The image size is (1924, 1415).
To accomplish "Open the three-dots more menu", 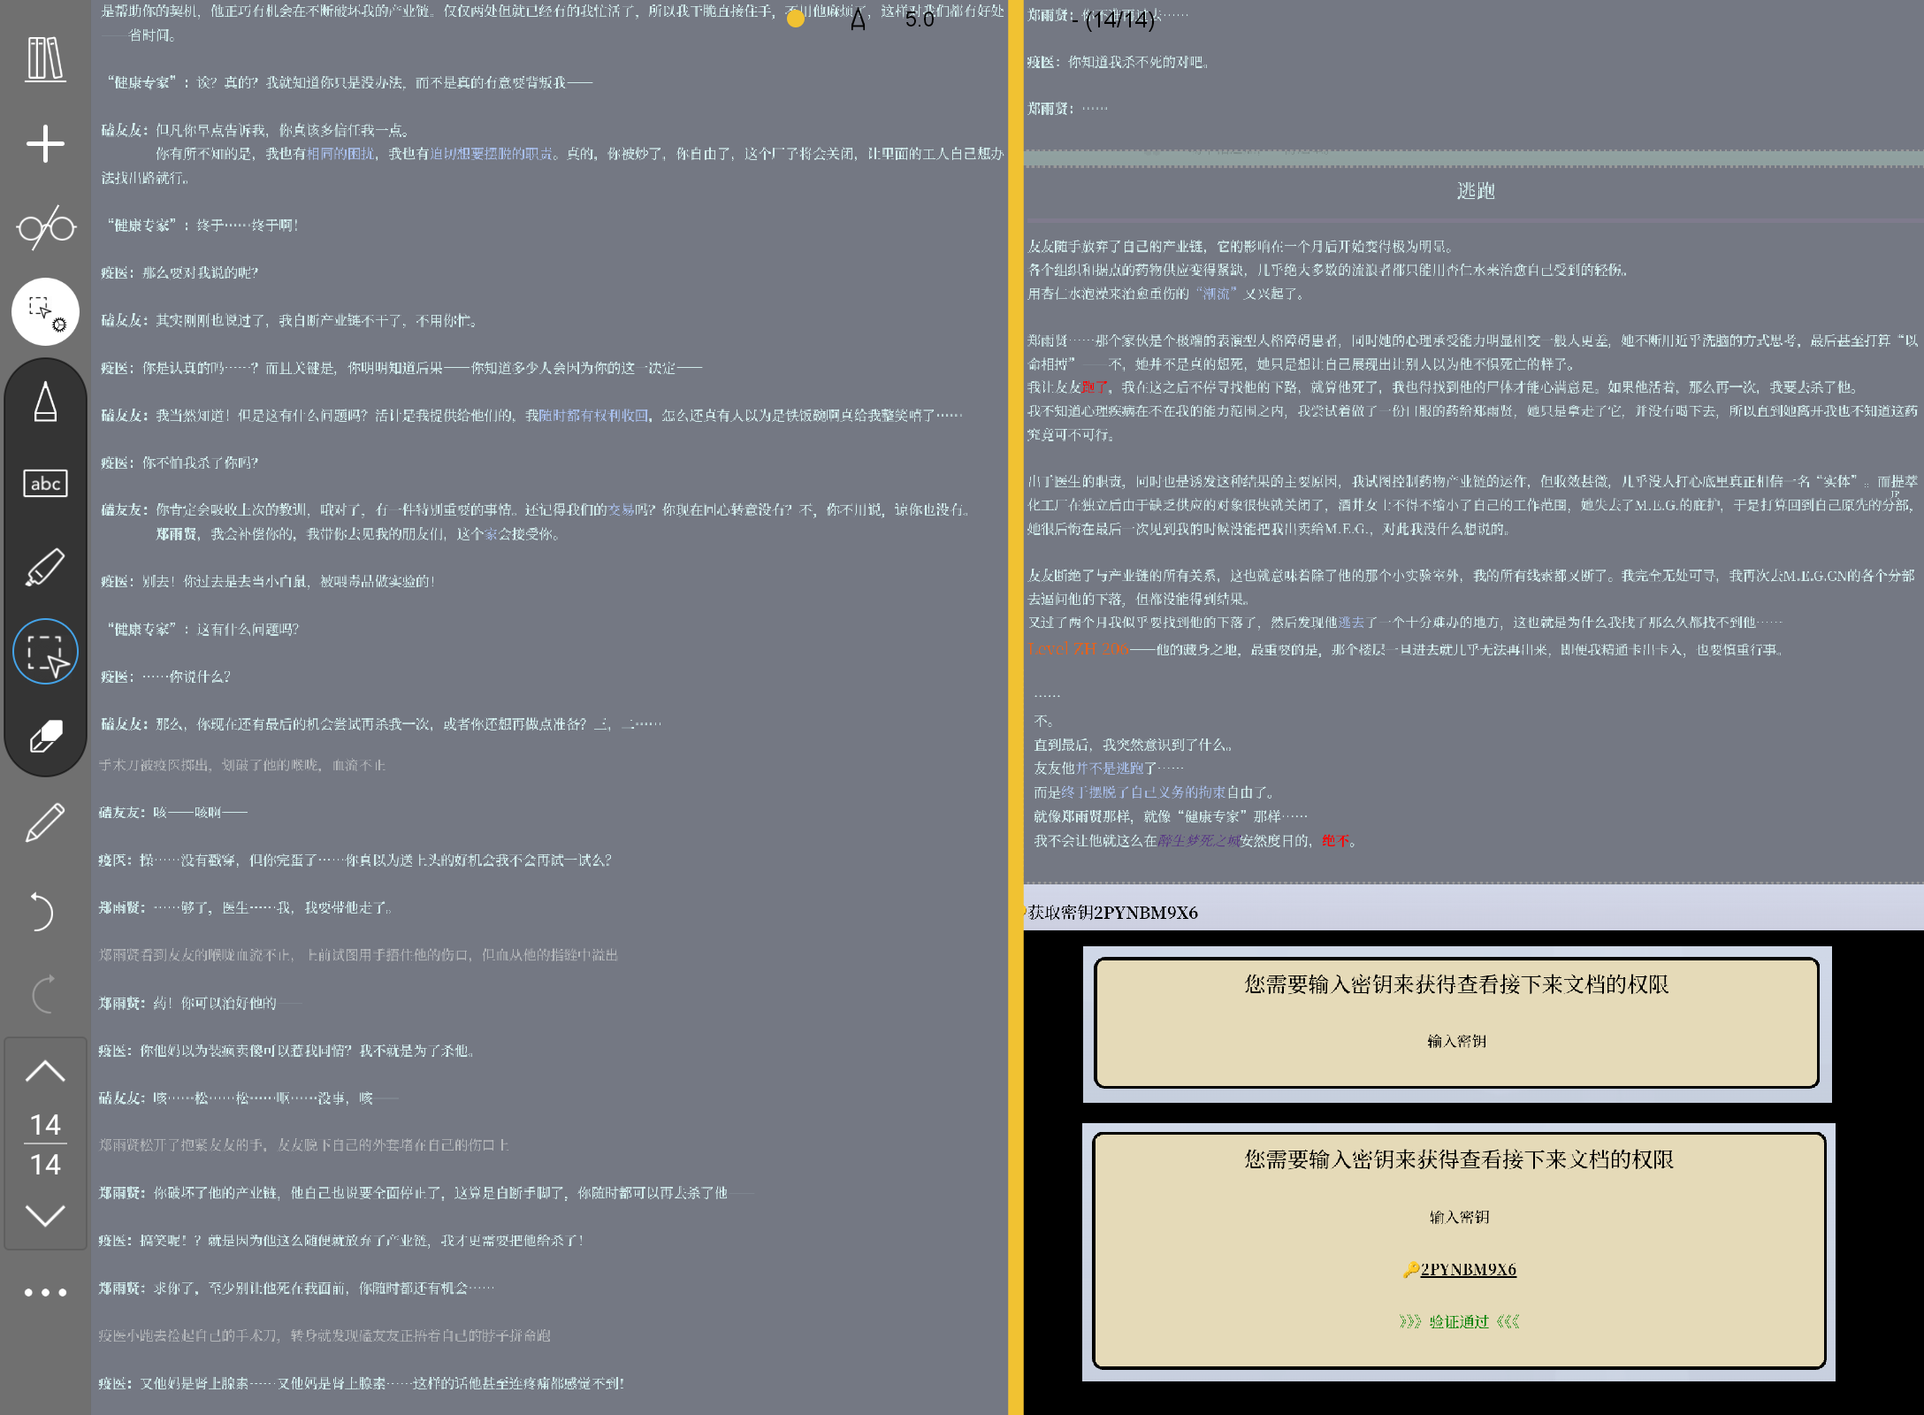I will pos(45,1292).
